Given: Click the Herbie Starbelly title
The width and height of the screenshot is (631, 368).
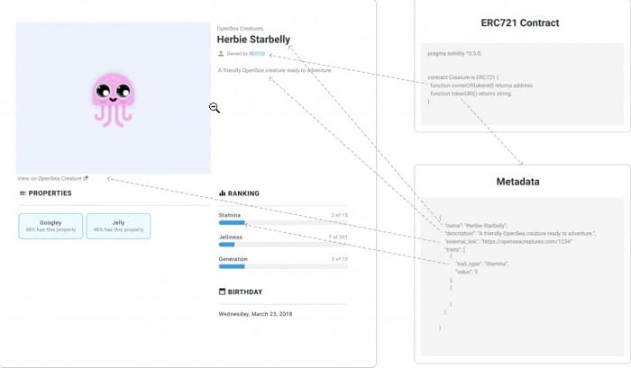Looking at the screenshot, I should coord(253,40).
